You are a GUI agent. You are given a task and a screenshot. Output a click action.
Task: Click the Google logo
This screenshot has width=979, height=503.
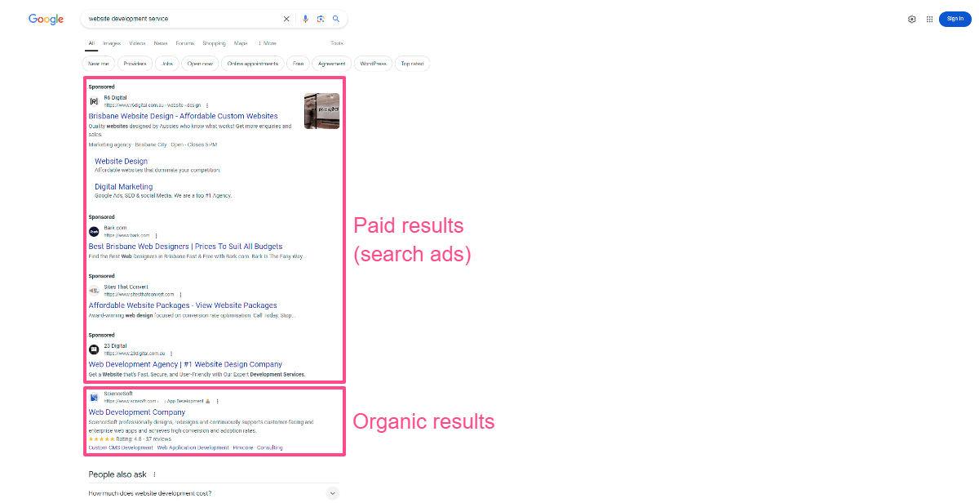click(46, 19)
